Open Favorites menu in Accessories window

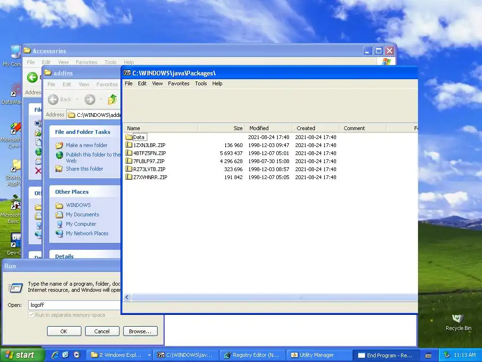click(x=87, y=62)
